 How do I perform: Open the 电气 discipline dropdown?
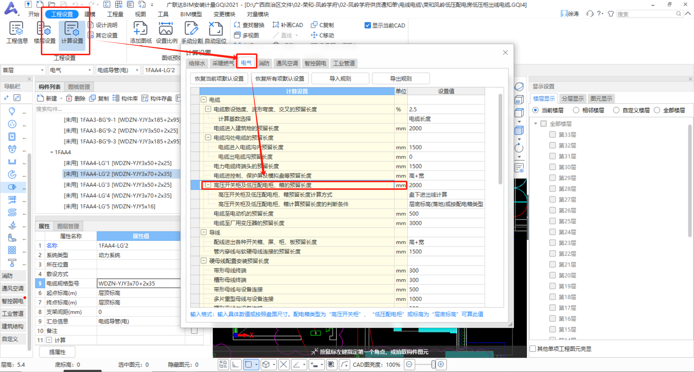pyautogui.click(x=70, y=70)
